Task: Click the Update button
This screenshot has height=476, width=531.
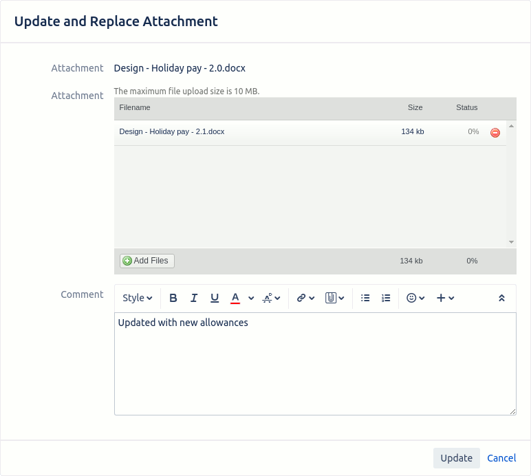Action: click(456, 458)
